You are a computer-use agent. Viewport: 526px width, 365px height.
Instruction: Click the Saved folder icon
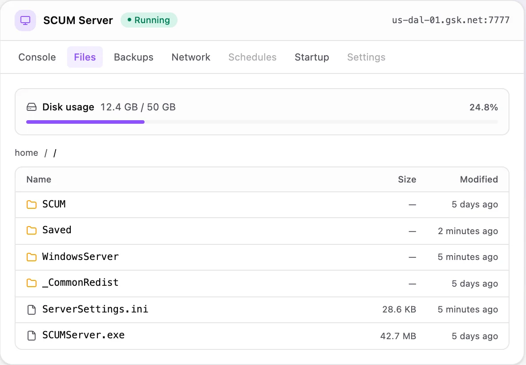pyautogui.click(x=32, y=230)
